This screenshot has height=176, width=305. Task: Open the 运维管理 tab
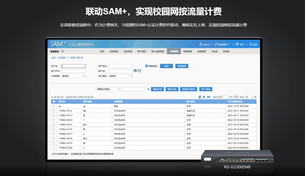tap(202, 51)
